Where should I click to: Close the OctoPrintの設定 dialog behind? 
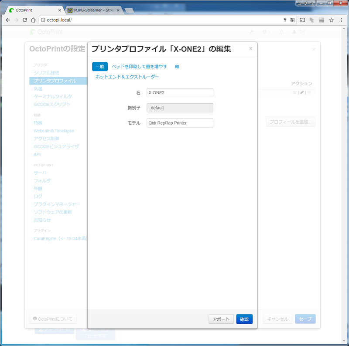point(314,49)
